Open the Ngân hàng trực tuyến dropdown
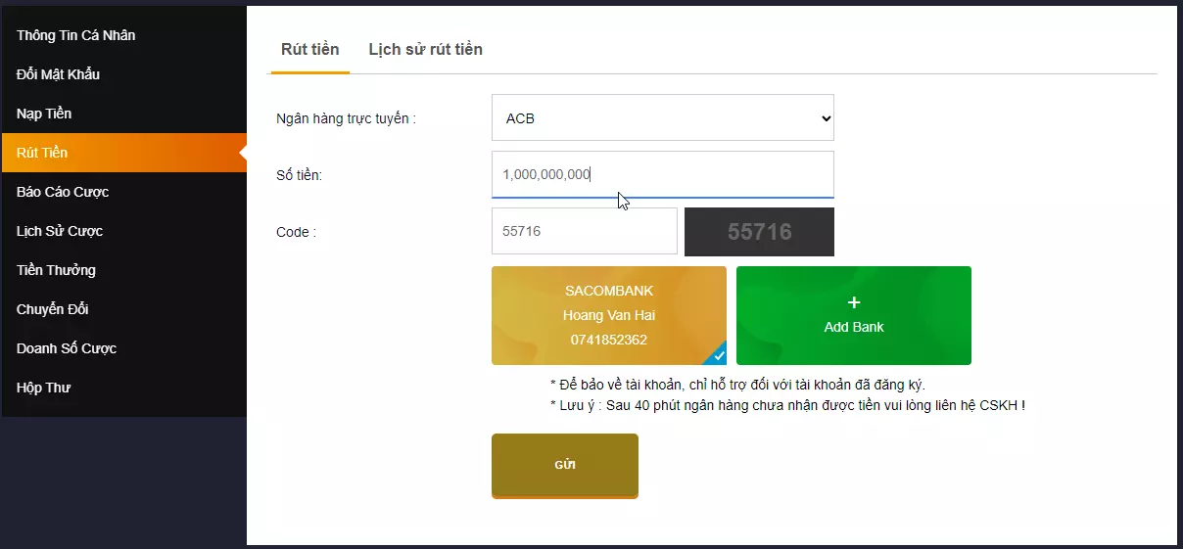Viewport: 1183px width, 549px height. pos(662,118)
